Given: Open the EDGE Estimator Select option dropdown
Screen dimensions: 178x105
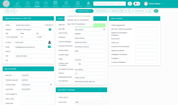Looking at the screenshot, I should pos(81,97).
